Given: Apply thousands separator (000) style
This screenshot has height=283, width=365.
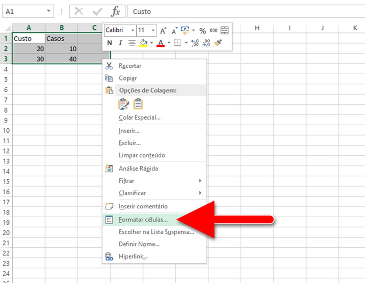Looking at the screenshot, I should [214, 31].
